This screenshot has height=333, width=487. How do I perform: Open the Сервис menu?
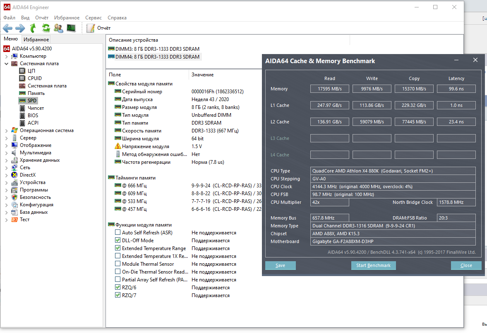(x=94, y=18)
